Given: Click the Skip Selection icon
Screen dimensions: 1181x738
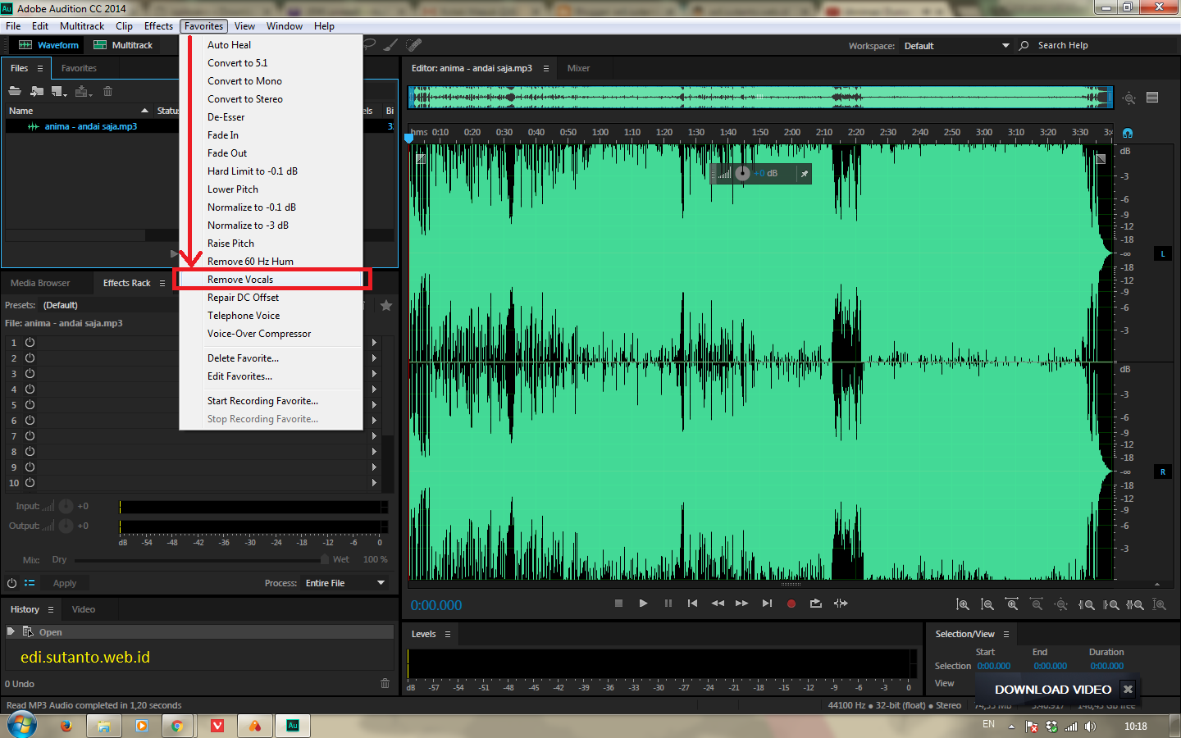Looking at the screenshot, I should pyautogui.click(x=841, y=604).
